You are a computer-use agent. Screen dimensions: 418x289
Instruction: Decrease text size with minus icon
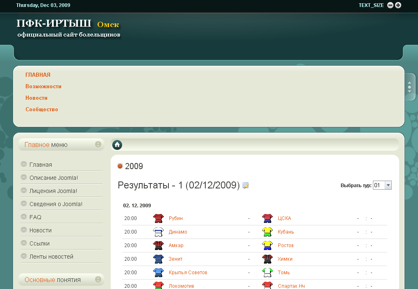[x=390, y=5]
